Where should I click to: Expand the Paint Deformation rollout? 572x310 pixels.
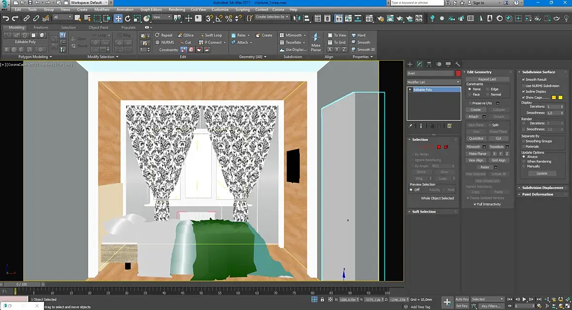pyautogui.click(x=537, y=194)
